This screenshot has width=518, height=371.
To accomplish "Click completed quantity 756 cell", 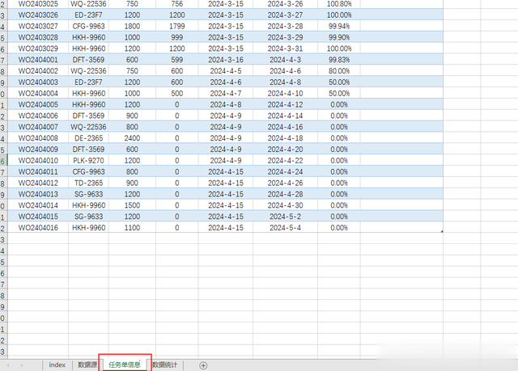I will [x=177, y=4].
